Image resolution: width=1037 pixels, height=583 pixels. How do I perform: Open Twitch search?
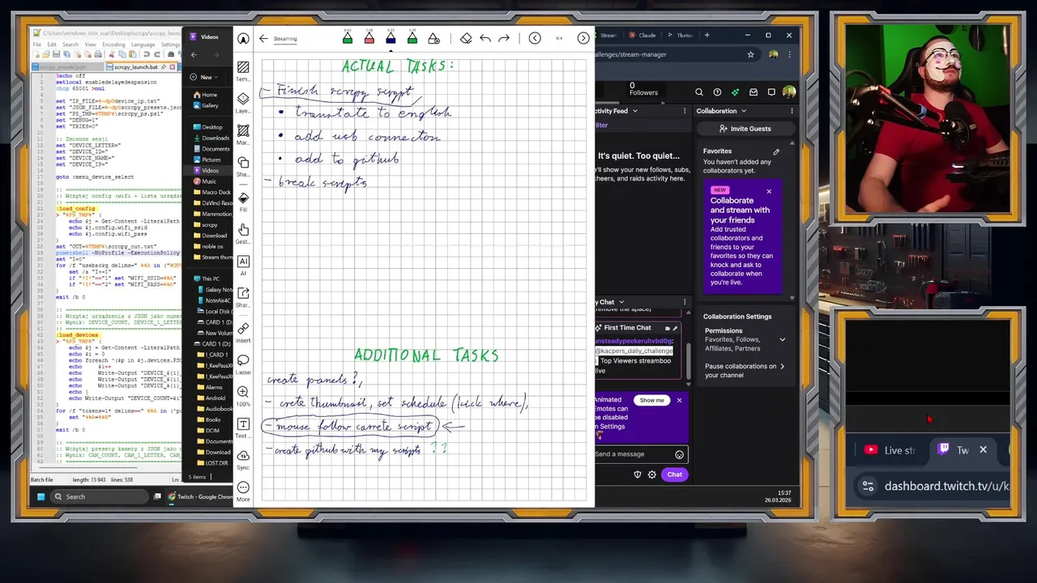[698, 92]
